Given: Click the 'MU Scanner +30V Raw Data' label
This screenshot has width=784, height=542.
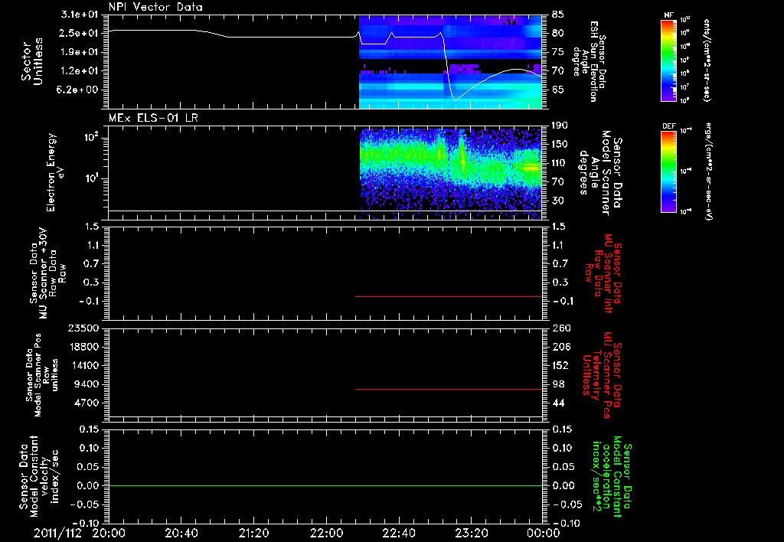Looking at the screenshot, I should coord(47,273).
